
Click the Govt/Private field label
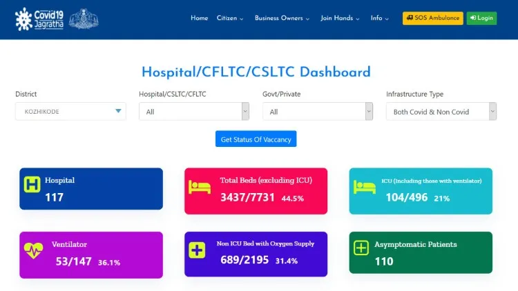282,94
